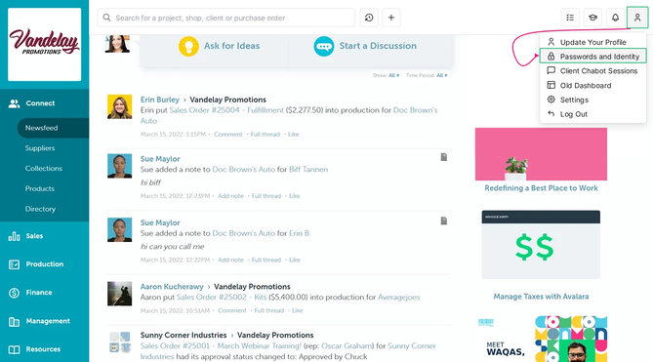Open Sales Order #25001 March Webinar Training link
The image size is (653, 362).
221,345
